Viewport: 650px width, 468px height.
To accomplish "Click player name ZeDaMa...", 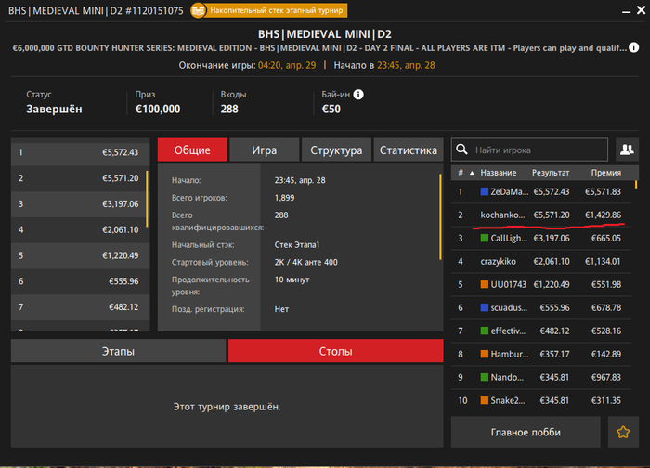I will [x=510, y=191].
